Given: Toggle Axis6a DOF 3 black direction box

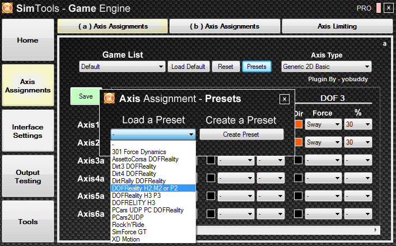Looking at the screenshot, I should (299, 213).
